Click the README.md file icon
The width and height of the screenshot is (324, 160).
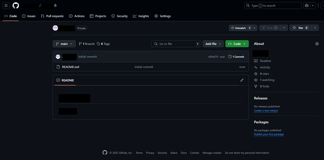click(58, 67)
